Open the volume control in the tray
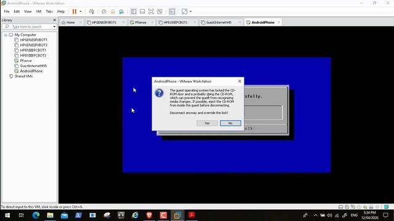 point(329,215)
